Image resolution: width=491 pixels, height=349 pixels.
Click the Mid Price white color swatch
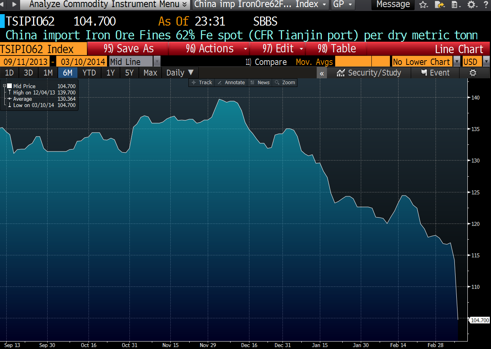9,86
